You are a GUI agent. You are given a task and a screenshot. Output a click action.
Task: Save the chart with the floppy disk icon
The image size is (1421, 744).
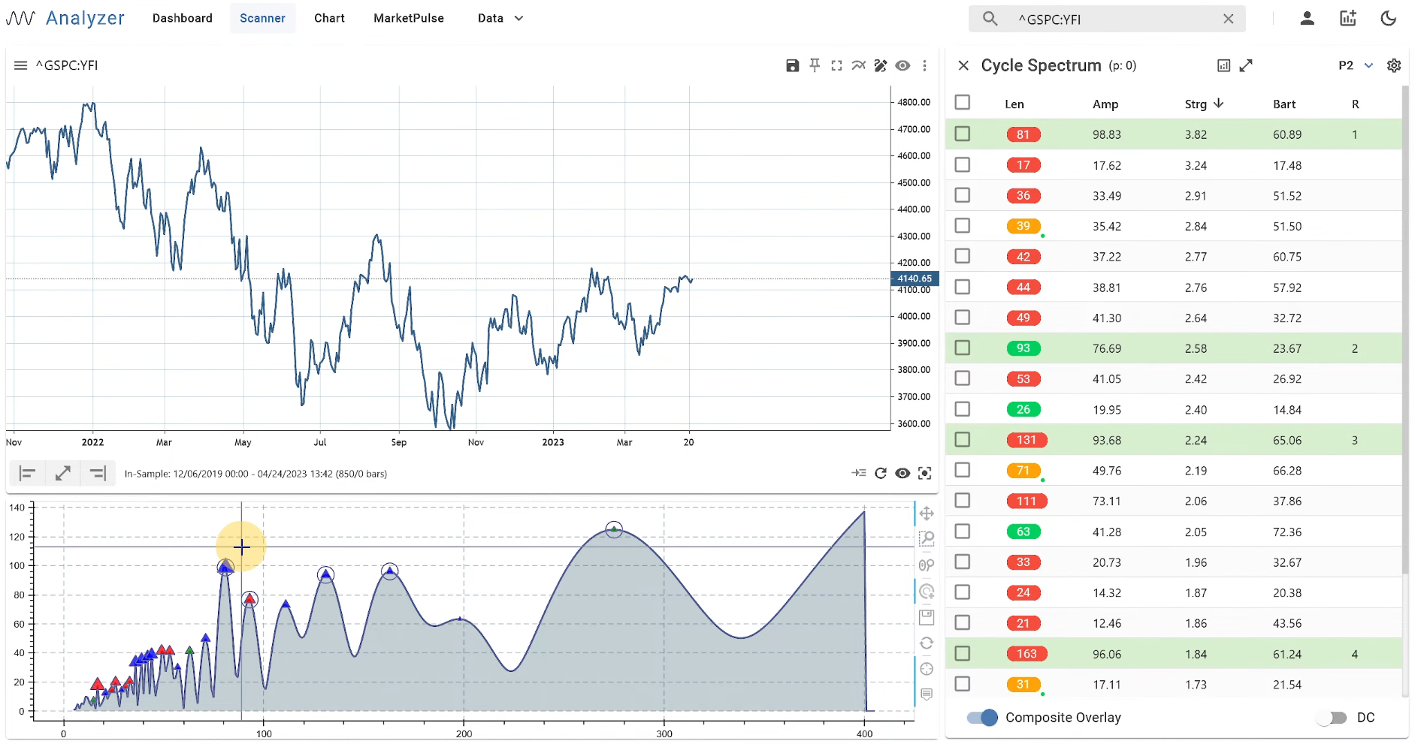pyautogui.click(x=792, y=66)
